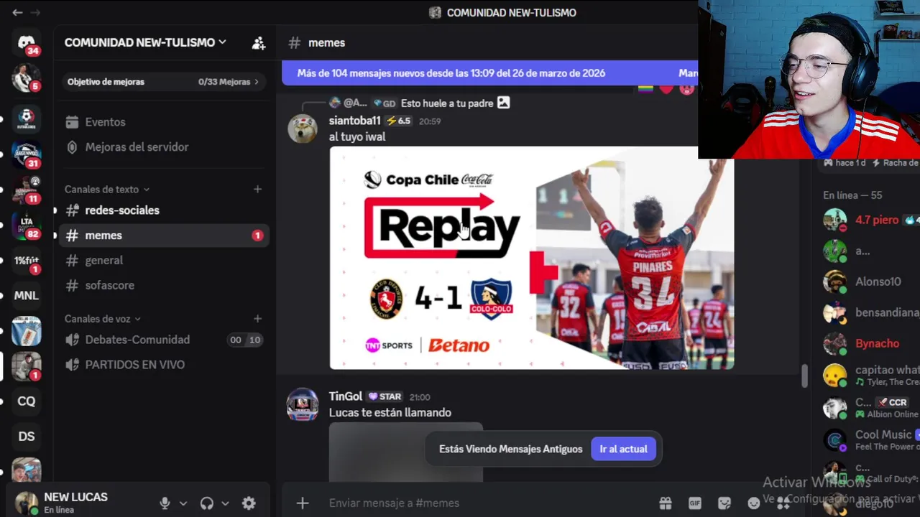This screenshot has width=920, height=517.
Task: Create channel in Canales de voz
Action: click(x=257, y=318)
